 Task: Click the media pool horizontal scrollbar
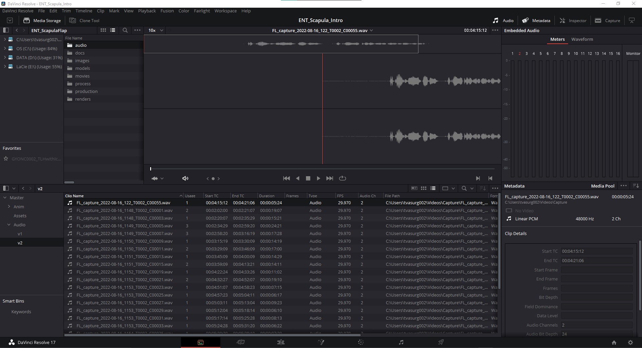tap(212, 335)
